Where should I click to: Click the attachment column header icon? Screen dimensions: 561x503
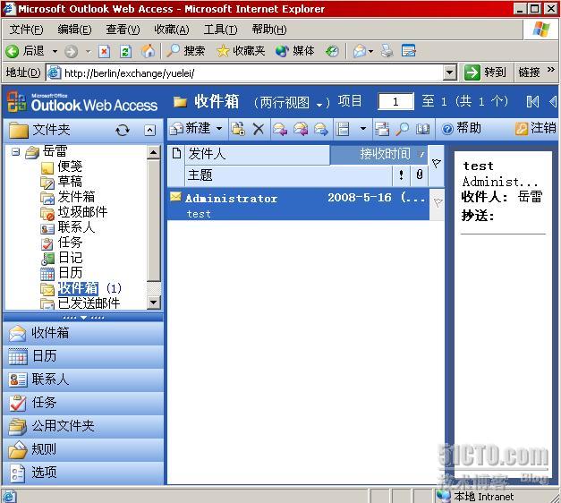click(420, 175)
